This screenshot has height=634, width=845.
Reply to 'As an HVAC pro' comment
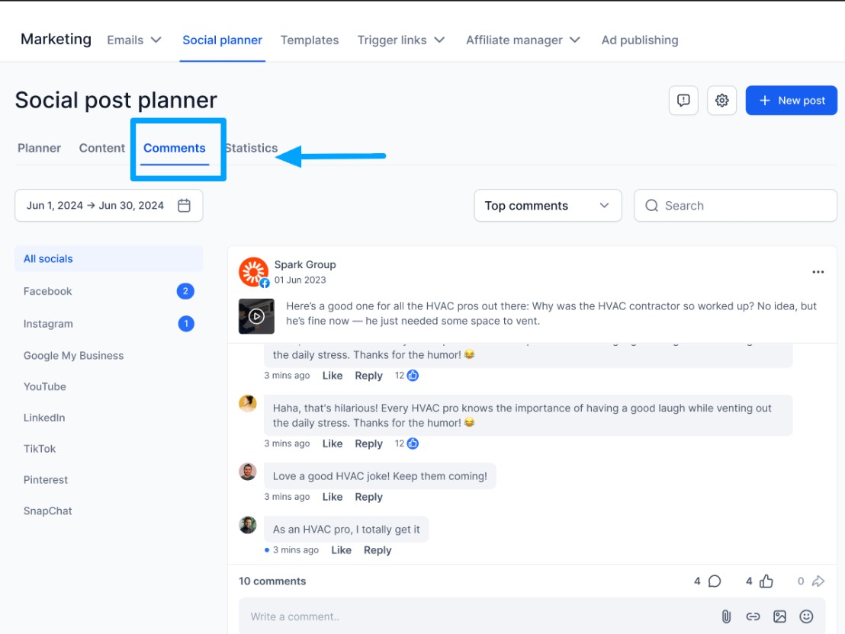tap(378, 550)
